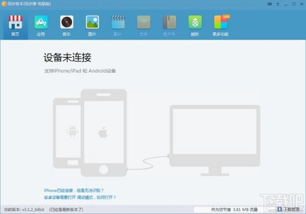The width and height of the screenshot is (306, 214).
Task: Click the 共为您节省 3.61 MB 流量 text
Action: (234, 210)
